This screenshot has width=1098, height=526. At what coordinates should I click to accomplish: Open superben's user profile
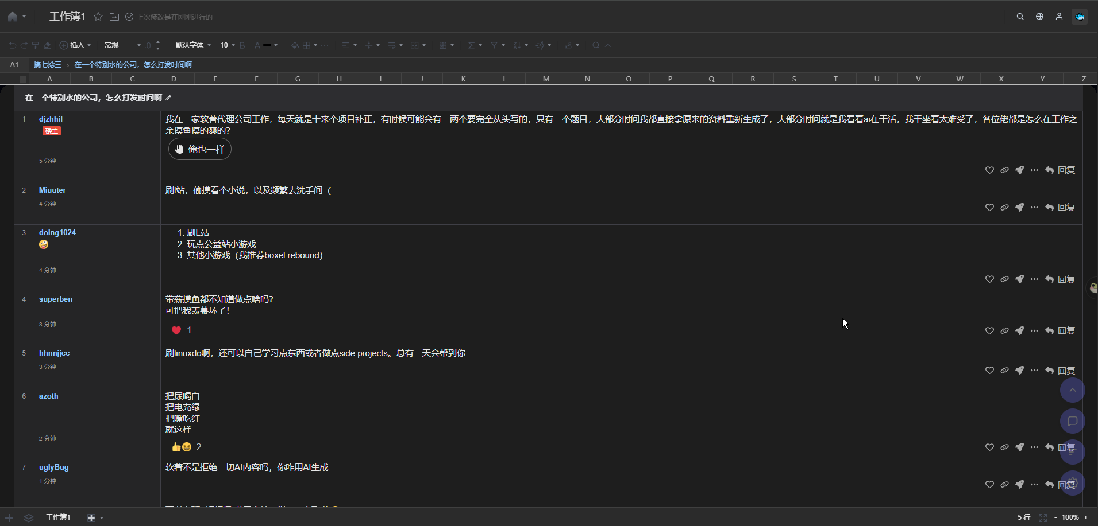56,299
